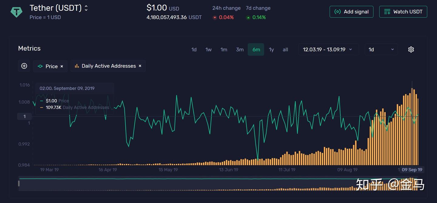
Task: Click the timeline scrubber below the chart
Action: pos(218,183)
